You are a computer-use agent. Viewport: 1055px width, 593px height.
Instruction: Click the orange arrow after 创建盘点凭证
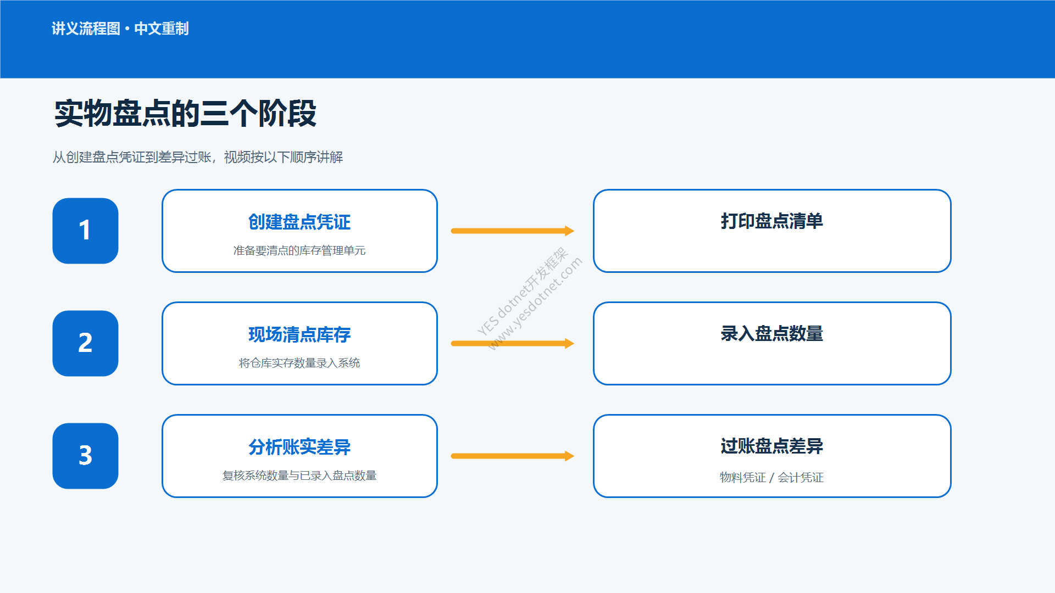pos(513,231)
